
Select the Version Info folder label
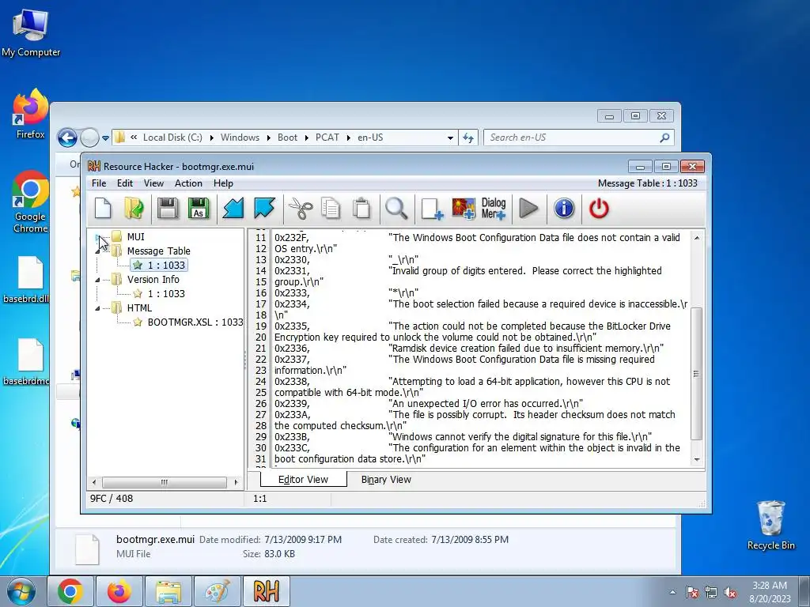pos(153,279)
